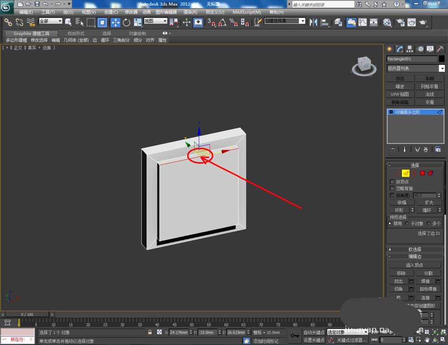Switch to the Hierarchy command panel tab

click(410, 49)
